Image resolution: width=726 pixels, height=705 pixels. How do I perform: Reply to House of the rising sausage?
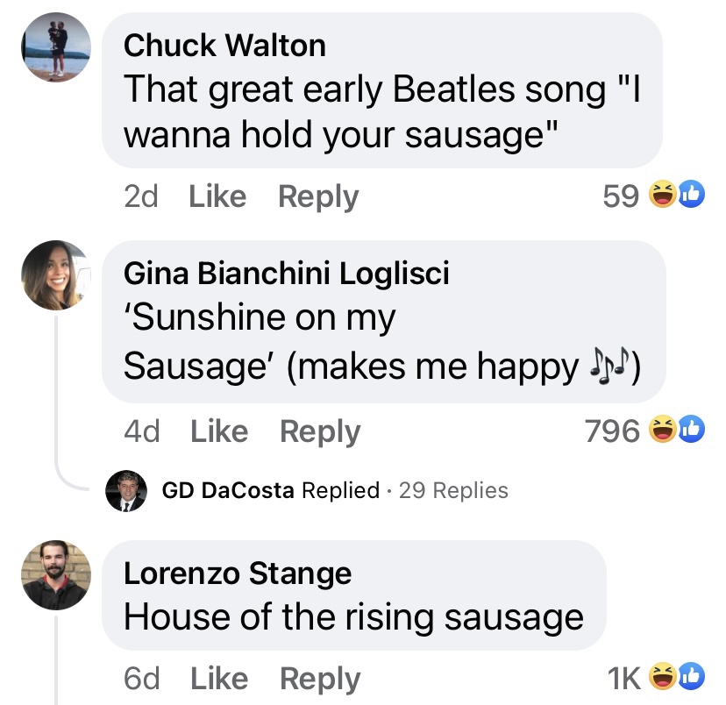click(x=320, y=679)
